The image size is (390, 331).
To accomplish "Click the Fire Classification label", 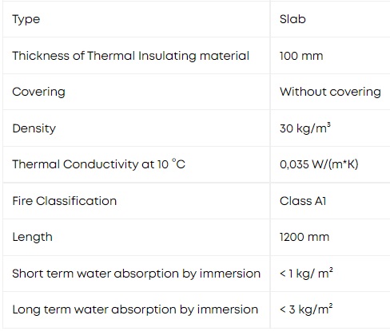I will tap(65, 201).
